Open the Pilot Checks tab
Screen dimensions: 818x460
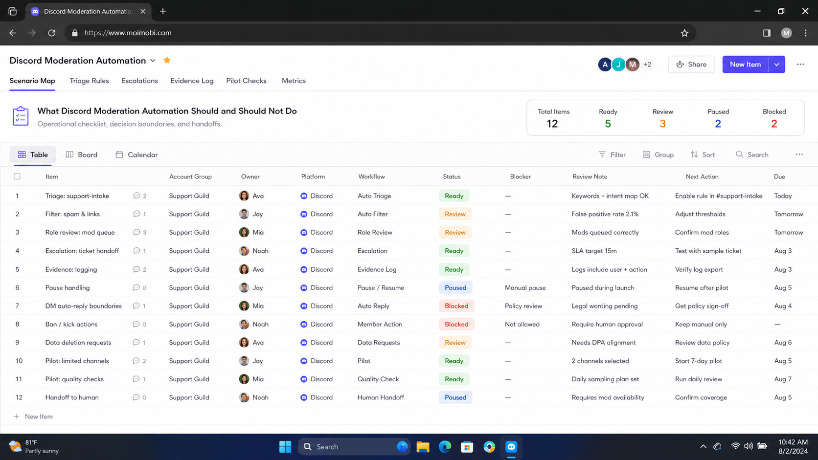tap(246, 81)
